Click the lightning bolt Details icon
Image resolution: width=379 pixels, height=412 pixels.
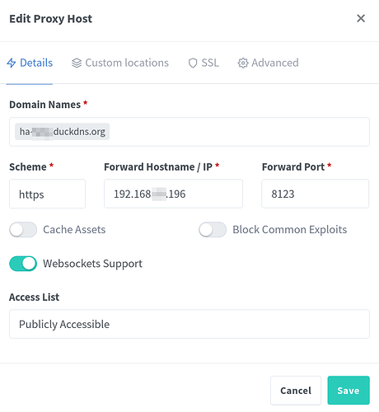point(12,63)
